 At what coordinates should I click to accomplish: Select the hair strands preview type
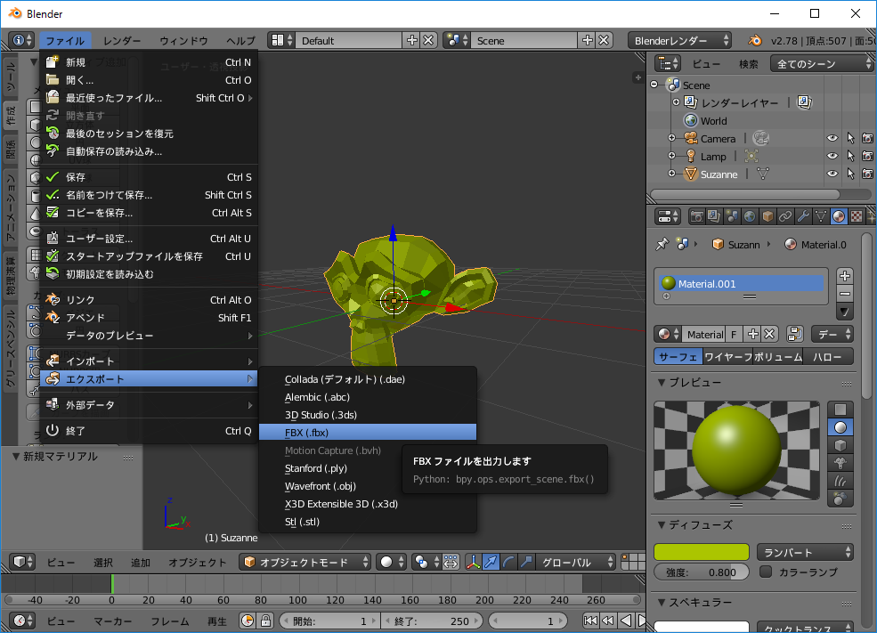click(x=840, y=482)
